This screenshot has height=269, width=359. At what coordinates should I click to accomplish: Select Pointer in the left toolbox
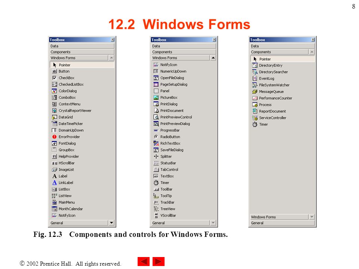82,65
